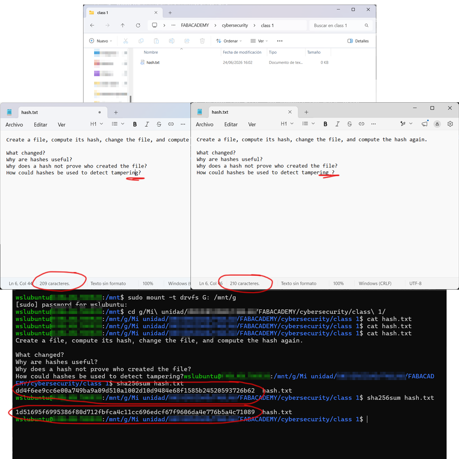The image size is (459, 459).
Task: Toggle italic formatting in right Notepad window
Action: pyautogui.click(x=337, y=124)
